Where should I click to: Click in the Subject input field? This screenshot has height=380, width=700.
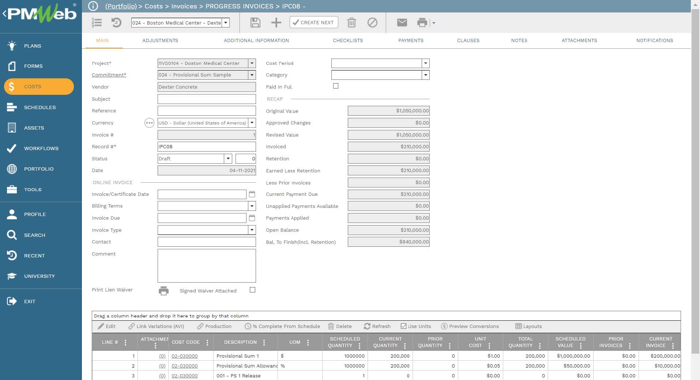coord(207,99)
